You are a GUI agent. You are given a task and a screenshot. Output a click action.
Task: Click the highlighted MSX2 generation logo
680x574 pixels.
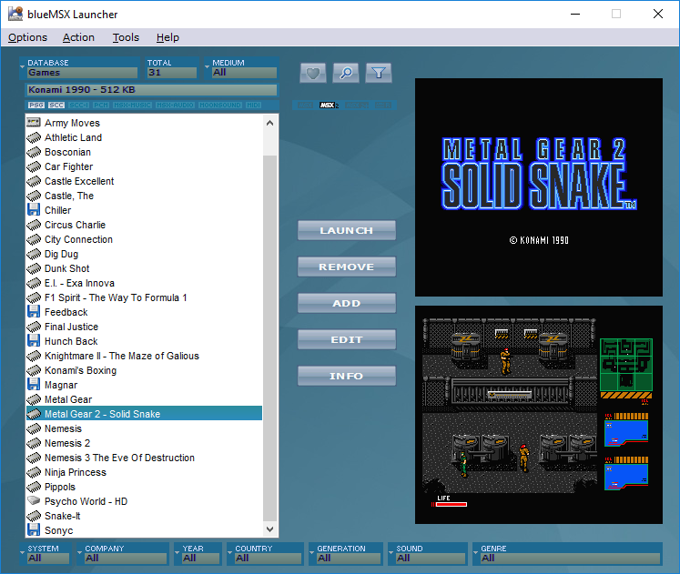[329, 106]
